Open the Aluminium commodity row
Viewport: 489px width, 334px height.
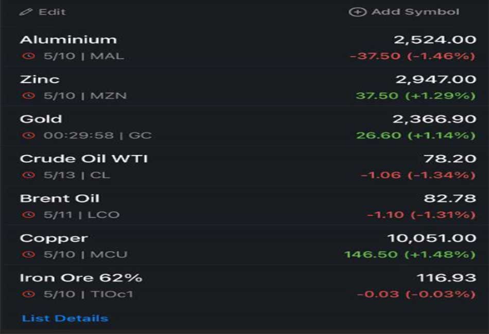tap(244, 47)
